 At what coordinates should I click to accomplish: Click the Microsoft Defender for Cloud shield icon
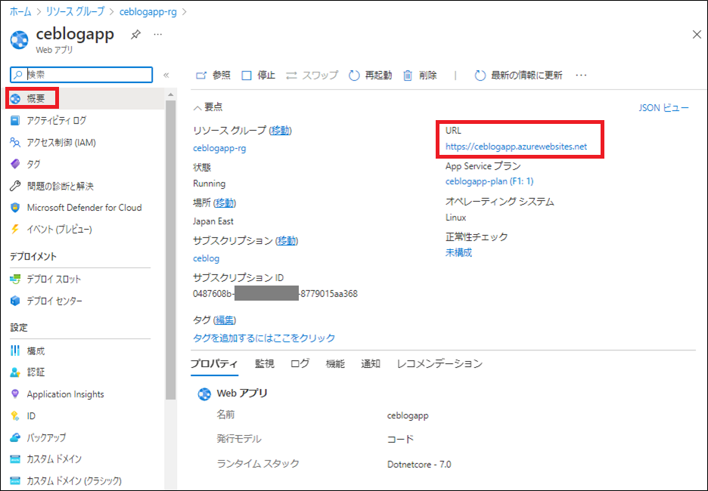15,208
